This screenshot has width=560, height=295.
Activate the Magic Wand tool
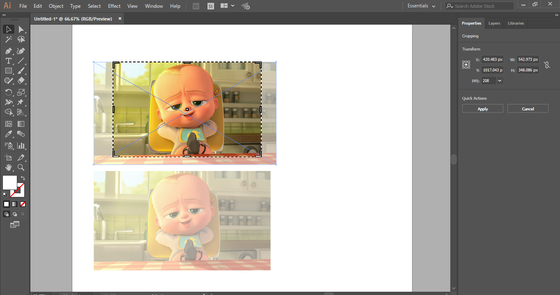[x=9, y=39]
